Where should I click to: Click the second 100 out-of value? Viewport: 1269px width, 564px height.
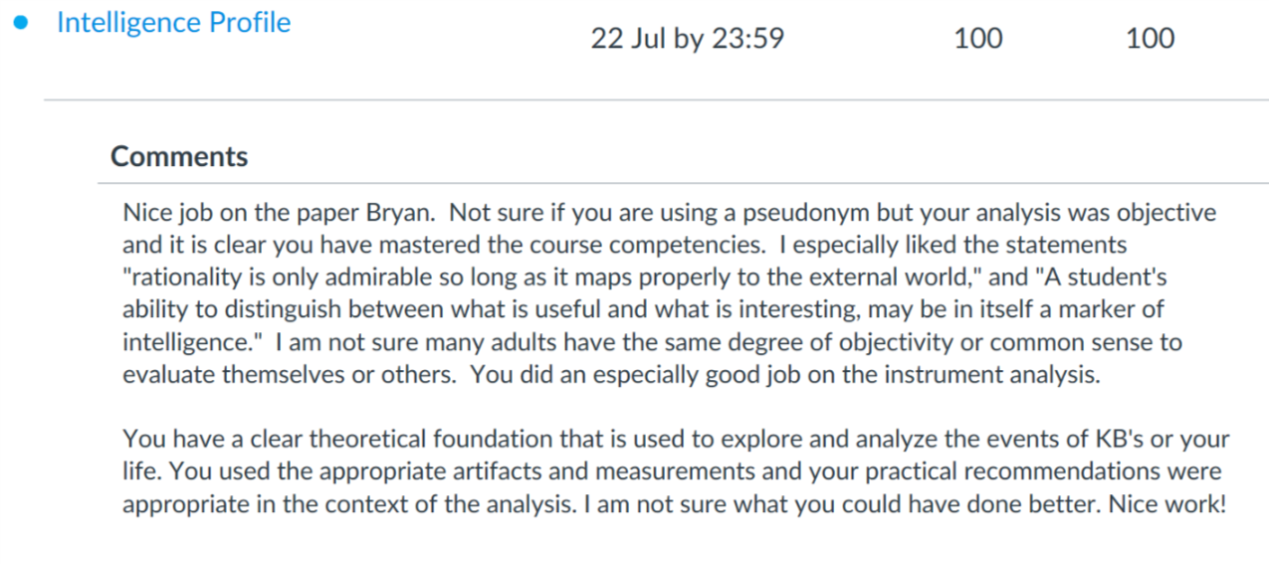[1150, 39]
